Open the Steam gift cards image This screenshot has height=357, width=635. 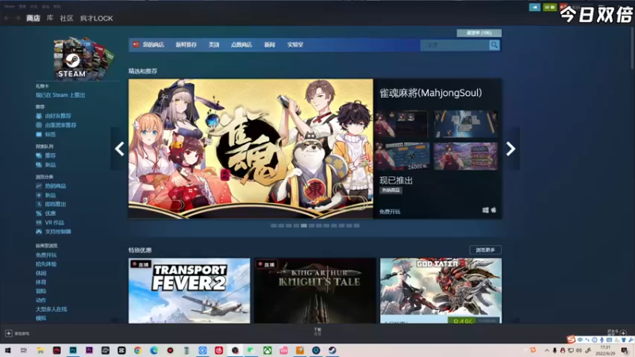pos(84,59)
